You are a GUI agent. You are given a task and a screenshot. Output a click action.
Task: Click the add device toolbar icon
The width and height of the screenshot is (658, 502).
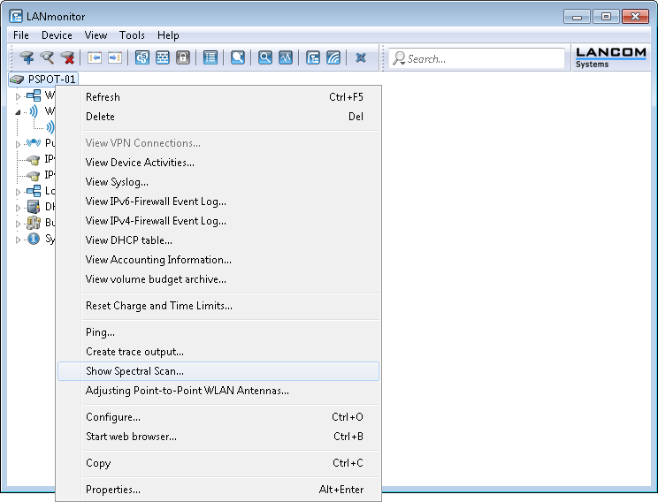[27, 57]
